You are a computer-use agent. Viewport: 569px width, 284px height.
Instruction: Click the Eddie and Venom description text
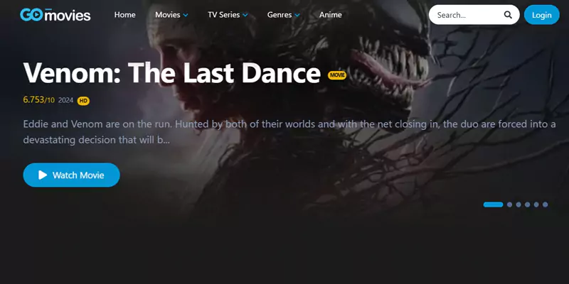click(x=289, y=132)
